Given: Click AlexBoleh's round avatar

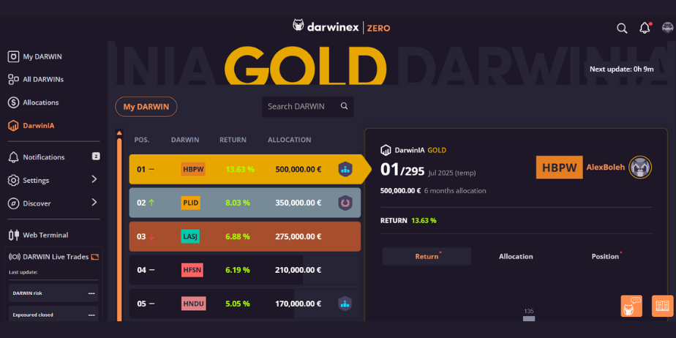Looking at the screenshot, I should (x=639, y=168).
